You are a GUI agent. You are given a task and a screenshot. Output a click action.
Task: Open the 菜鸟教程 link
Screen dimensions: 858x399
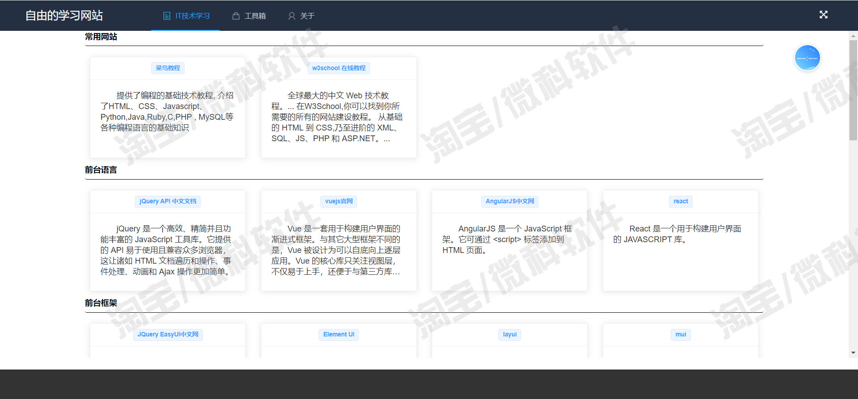168,68
